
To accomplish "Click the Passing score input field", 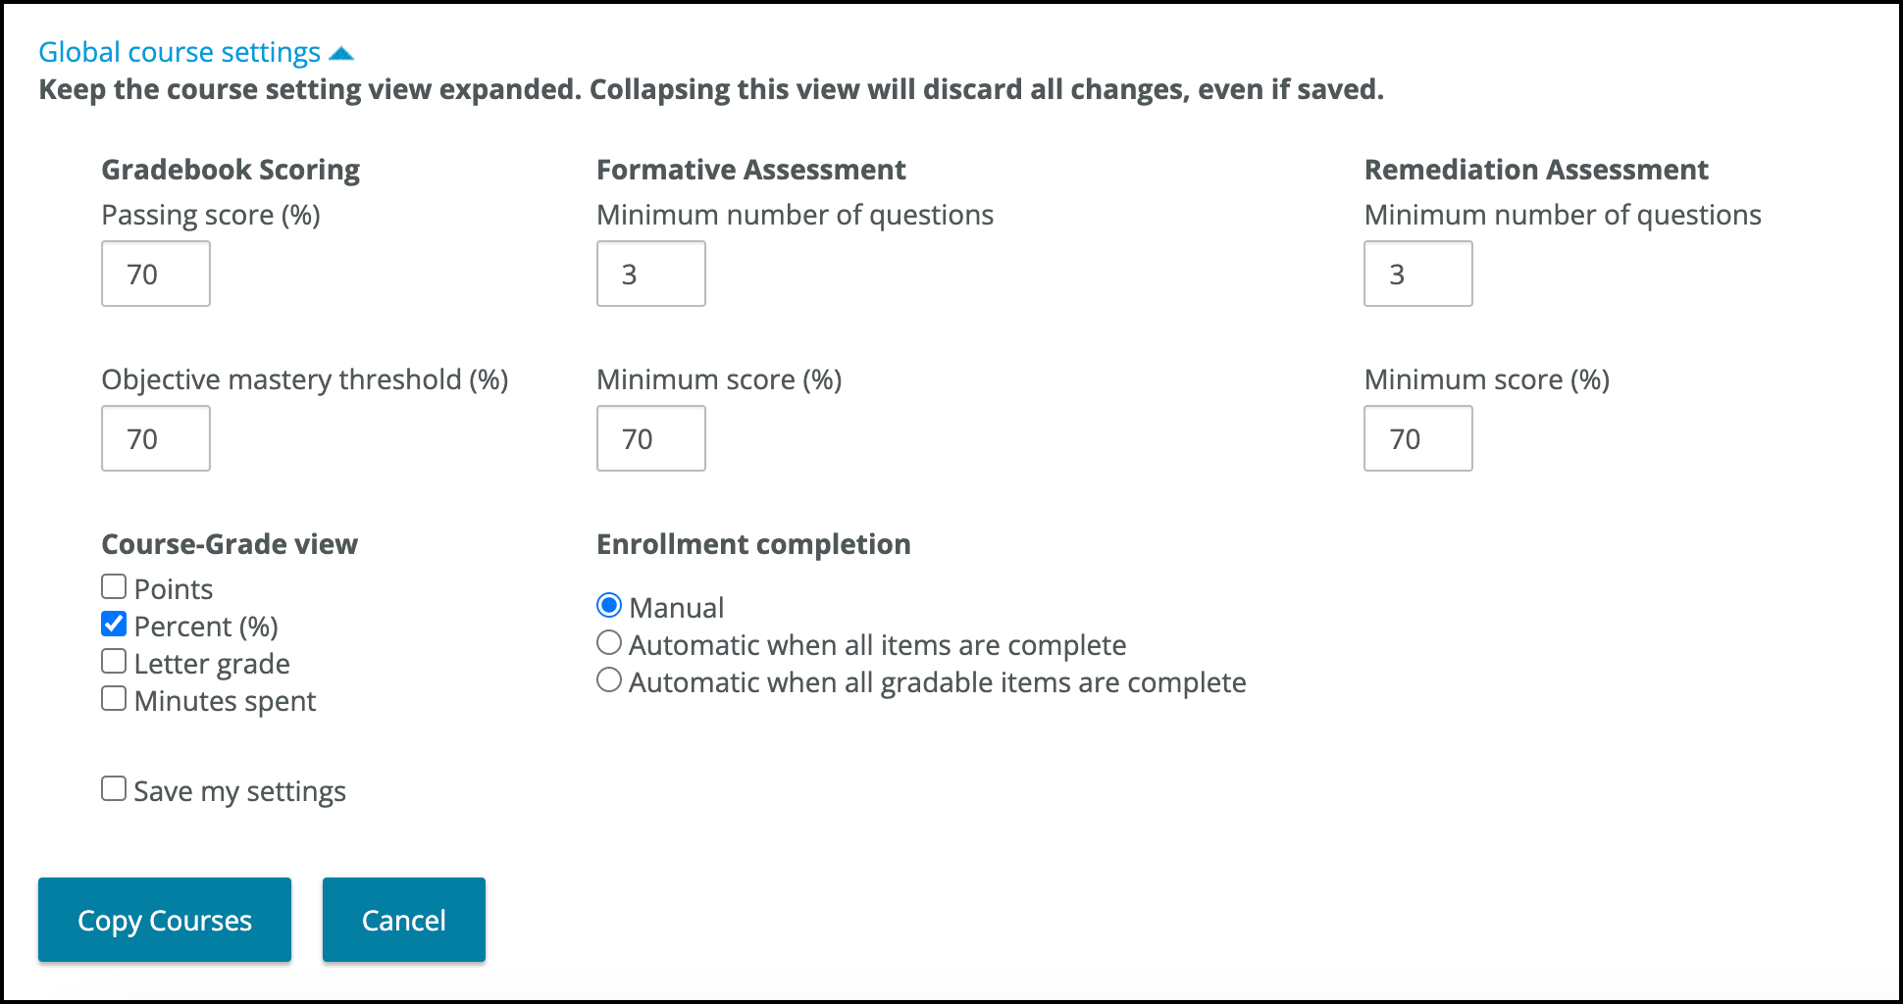I will 156,274.
